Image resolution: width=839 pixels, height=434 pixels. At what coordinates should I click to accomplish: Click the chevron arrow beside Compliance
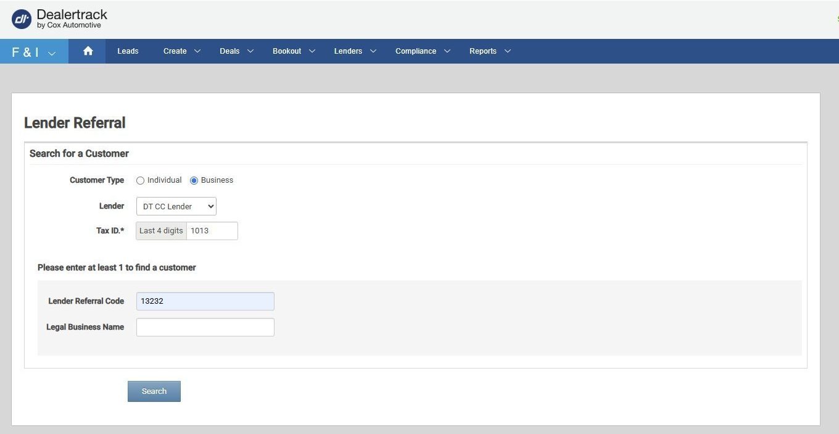point(447,51)
